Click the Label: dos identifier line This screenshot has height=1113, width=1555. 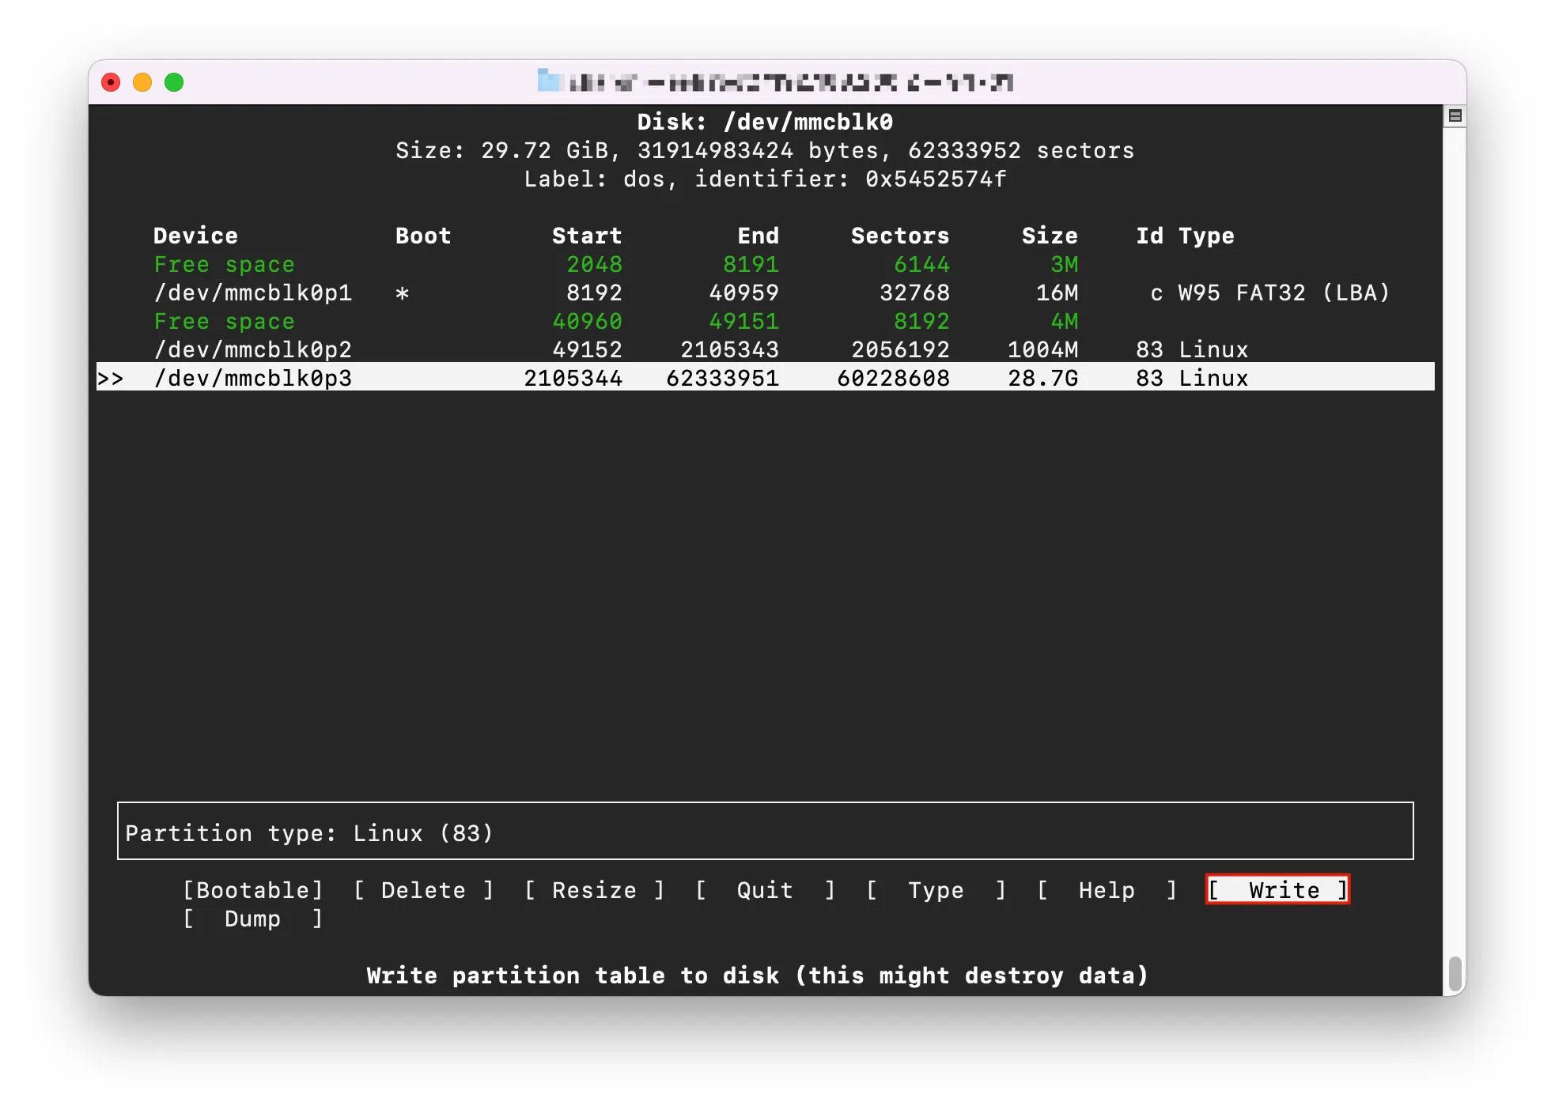(765, 179)
